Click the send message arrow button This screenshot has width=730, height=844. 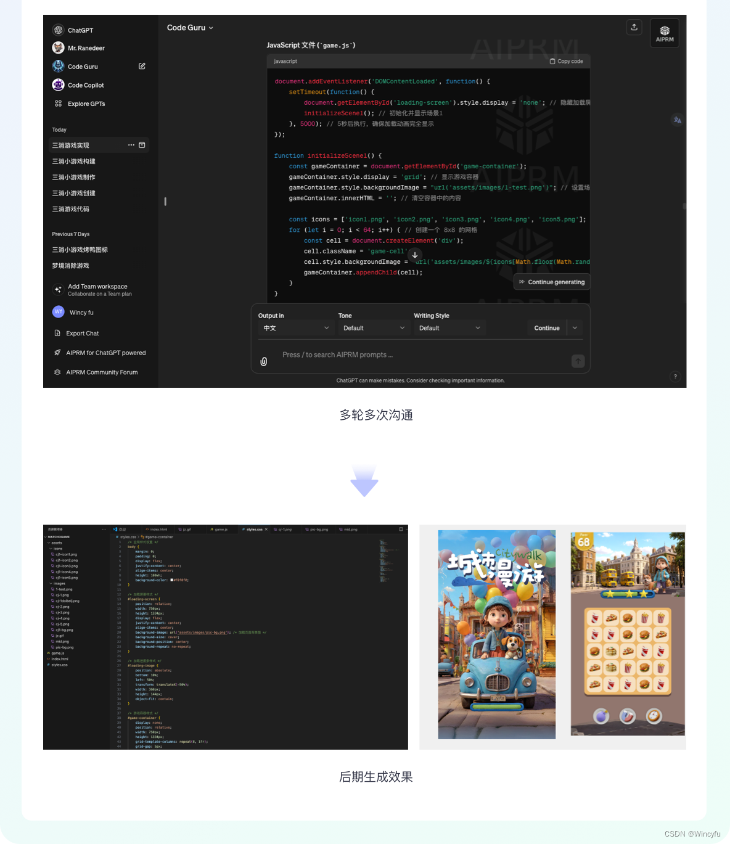578,361
